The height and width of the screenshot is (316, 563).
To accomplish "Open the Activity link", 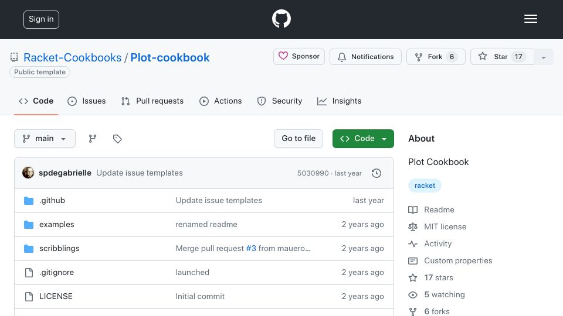I will [x=437, y=243].
